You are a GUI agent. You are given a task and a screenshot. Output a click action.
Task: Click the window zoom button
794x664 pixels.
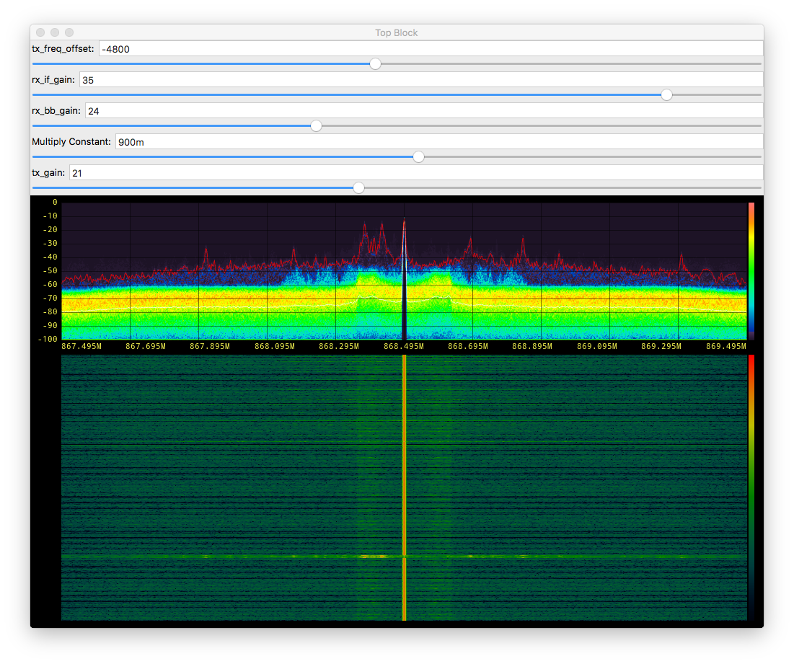[x=69, y=32]
